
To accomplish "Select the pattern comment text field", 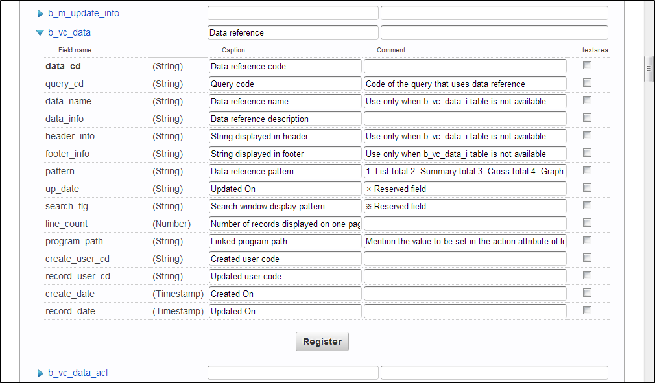I will [x=464, y=171].
